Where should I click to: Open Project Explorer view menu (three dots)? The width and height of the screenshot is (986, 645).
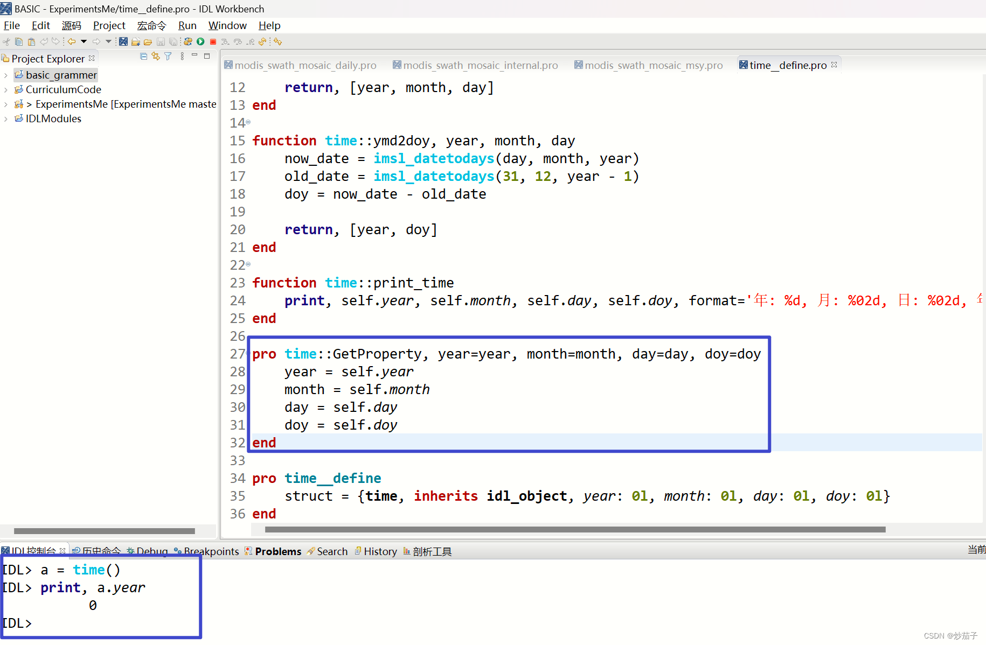[182, 56]
